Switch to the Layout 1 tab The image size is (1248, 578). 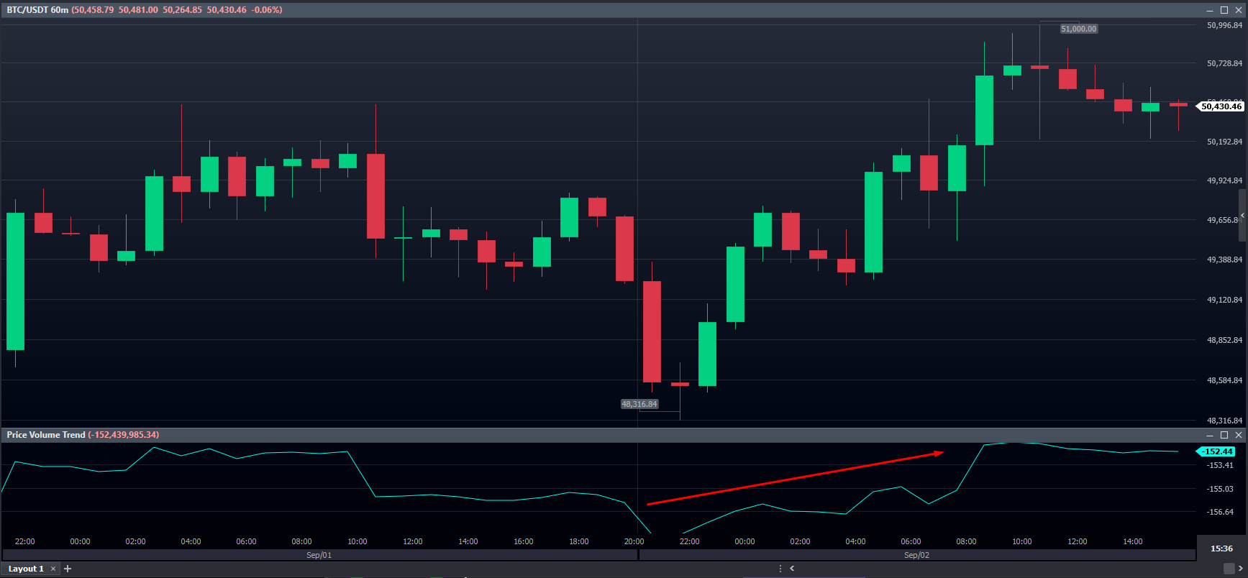point(26,569)
